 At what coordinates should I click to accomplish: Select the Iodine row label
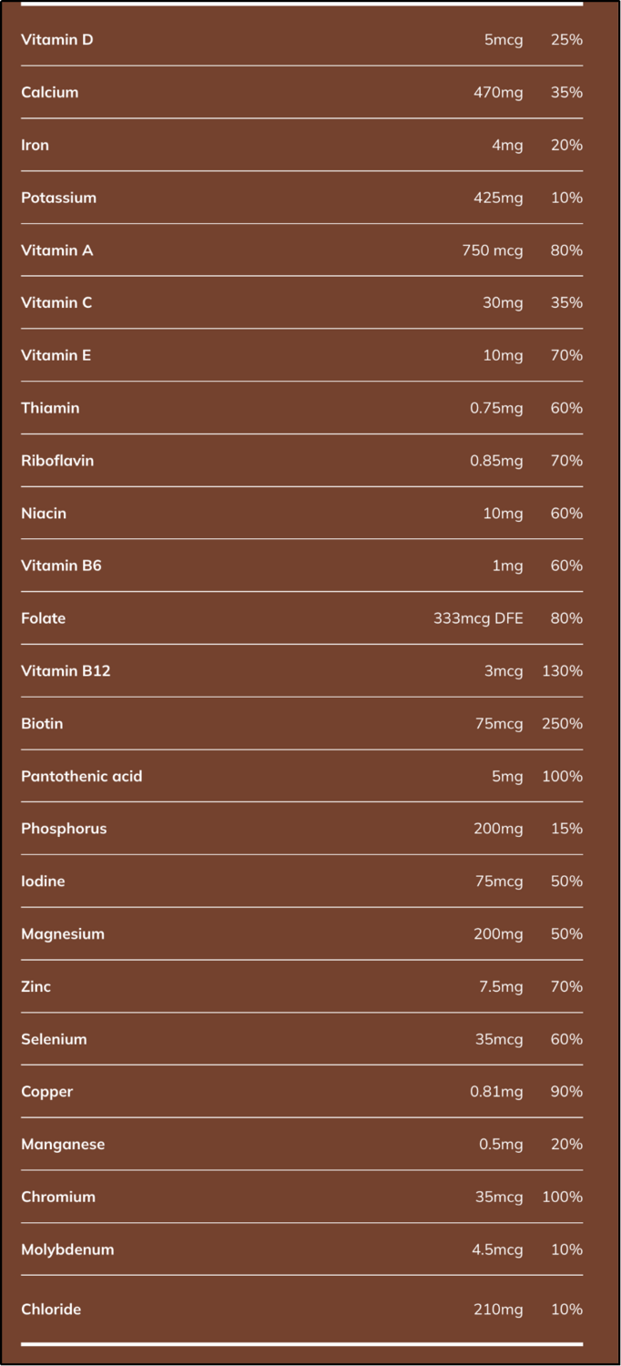point(43,882)
